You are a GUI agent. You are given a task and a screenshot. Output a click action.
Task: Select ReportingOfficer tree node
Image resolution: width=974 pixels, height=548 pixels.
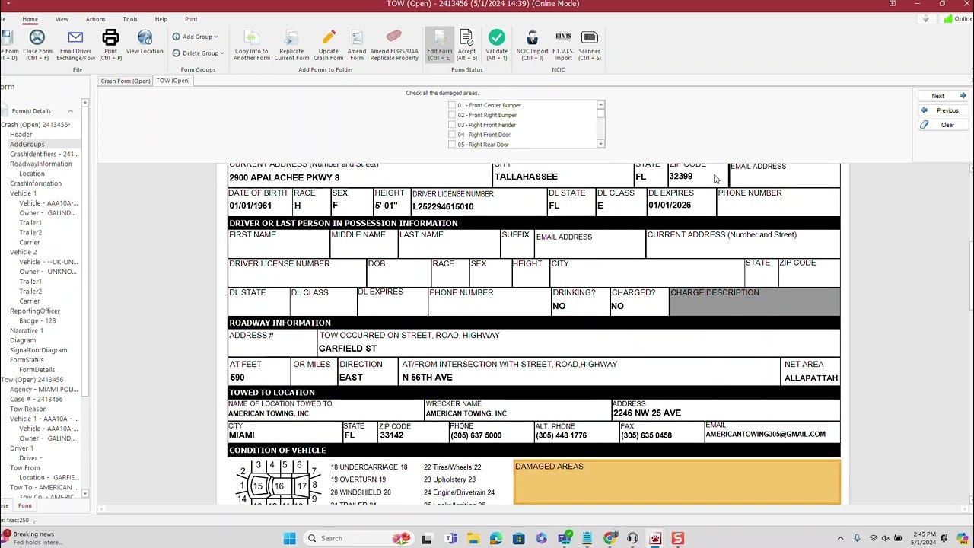point(35,311)
